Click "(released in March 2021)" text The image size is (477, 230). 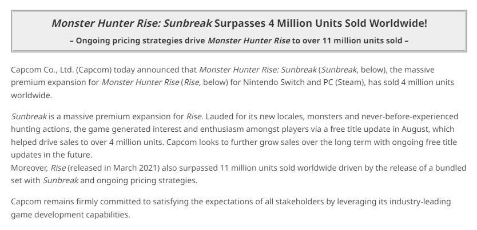coord(113,168)
